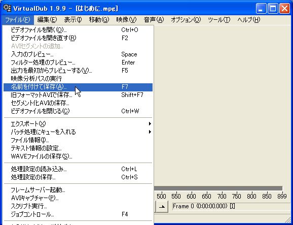Screen dimensions: 293x225
Task: Select フレームサーバー起動...
Action: pos(78,190)
